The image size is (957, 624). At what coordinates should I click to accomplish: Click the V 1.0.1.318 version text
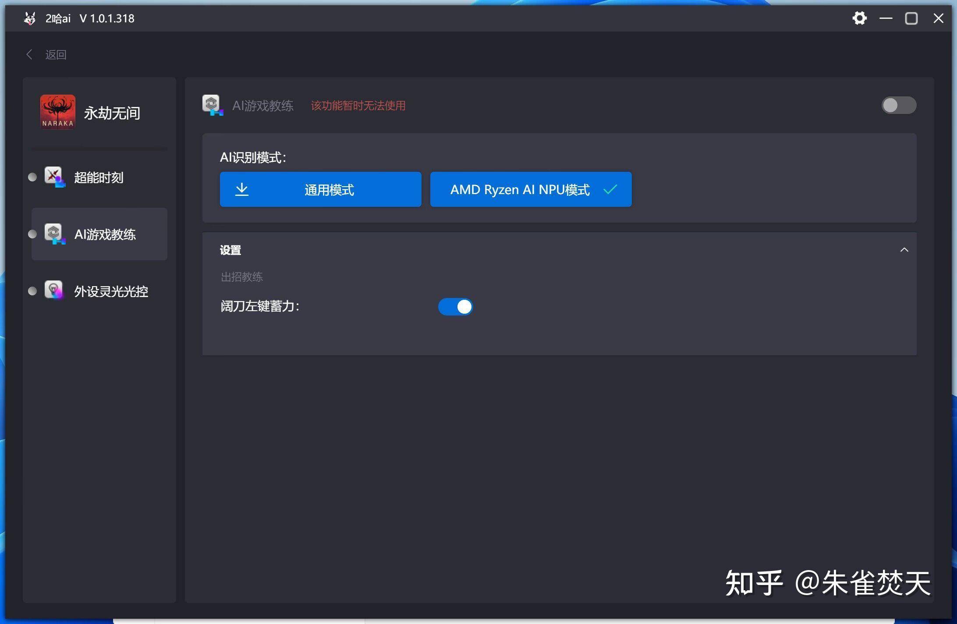click(x=107, y=18)
